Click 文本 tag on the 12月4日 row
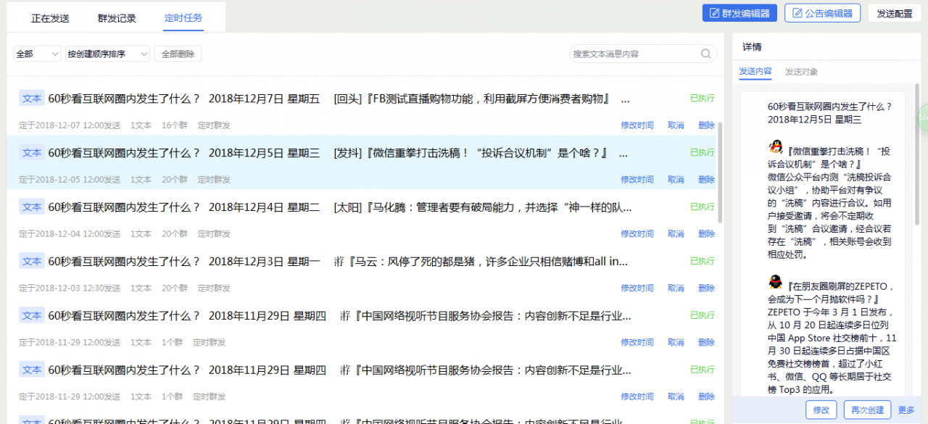This screenshot has width=928, height=424. coord(32,207)
